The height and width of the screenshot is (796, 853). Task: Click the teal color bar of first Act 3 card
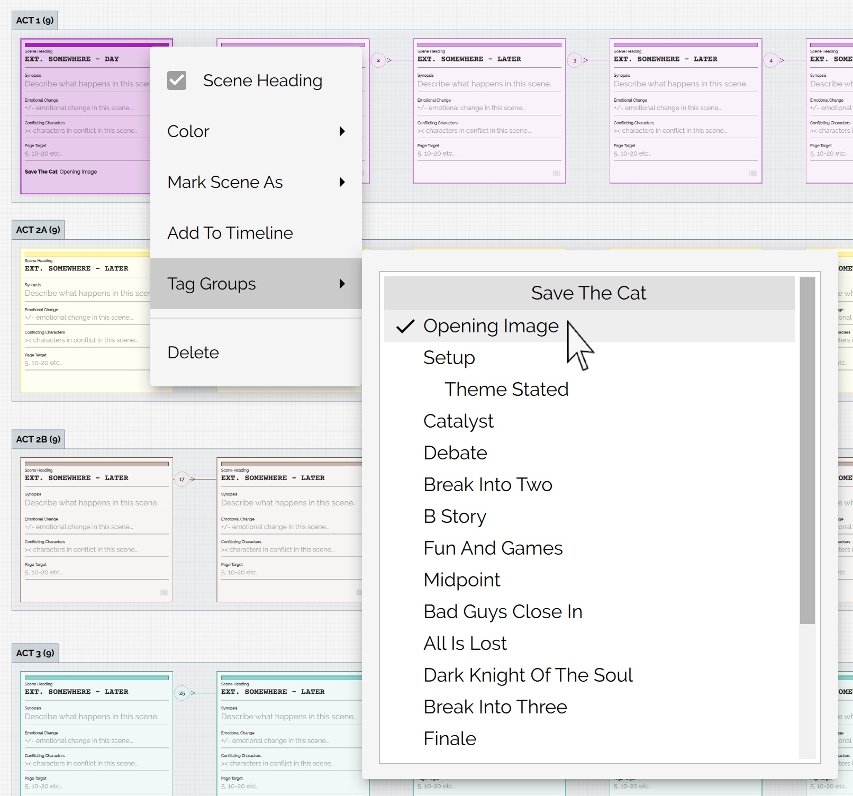97,678
